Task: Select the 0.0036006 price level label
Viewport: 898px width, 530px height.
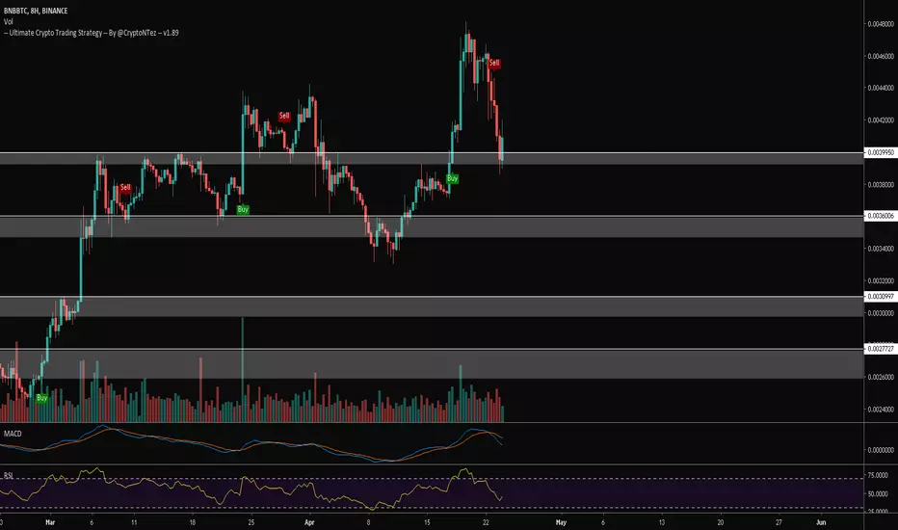Action: (881, 216)
